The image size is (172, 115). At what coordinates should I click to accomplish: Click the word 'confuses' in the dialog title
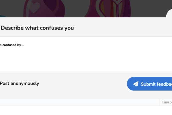[51, 28]
